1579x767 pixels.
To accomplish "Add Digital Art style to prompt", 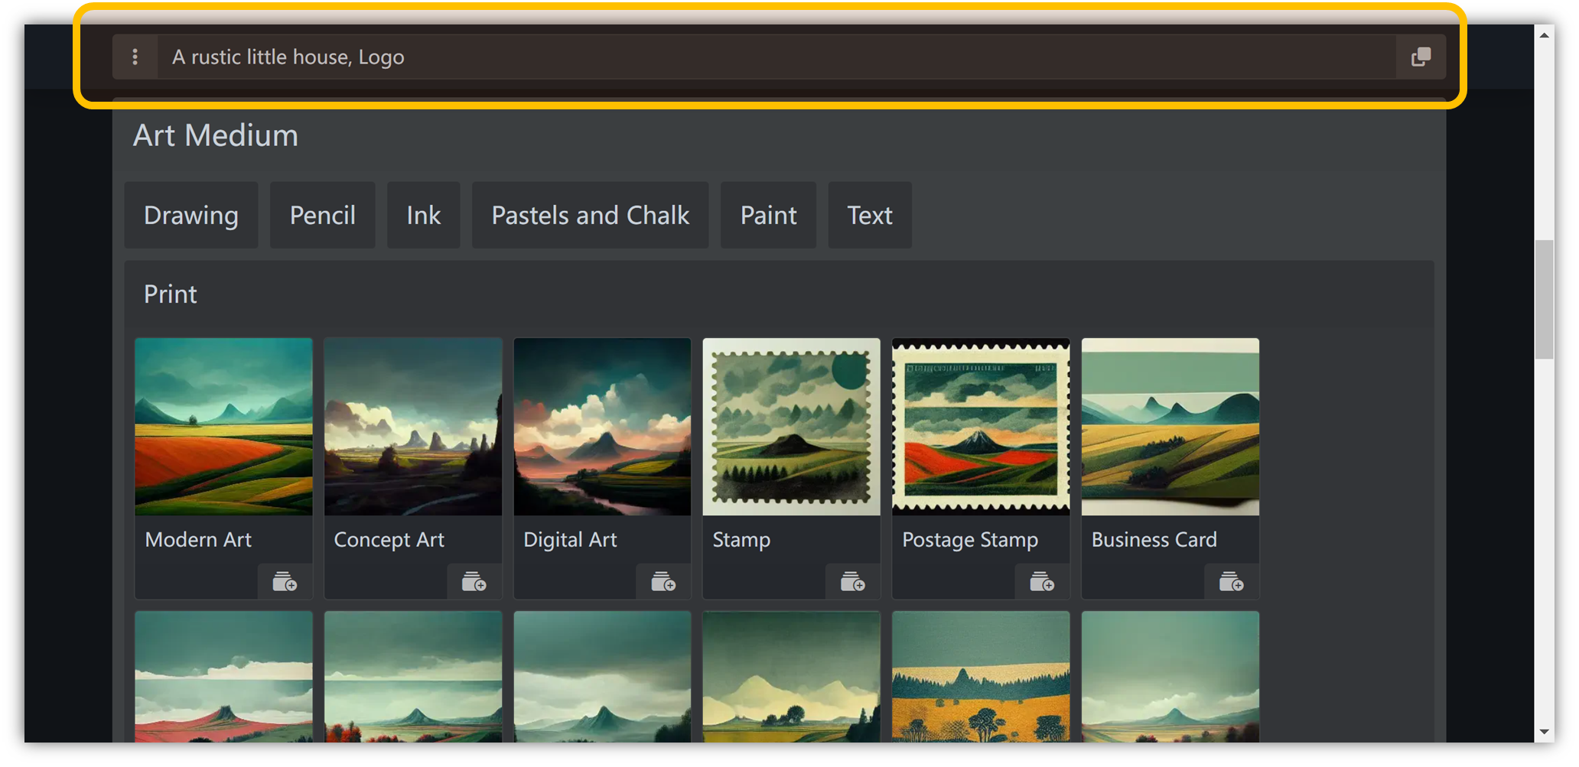I will pyautogui.click(x=663, y=582).
